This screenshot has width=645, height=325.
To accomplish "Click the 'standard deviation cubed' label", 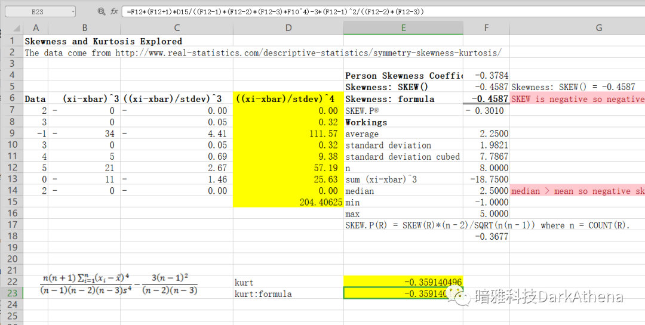I will tap(403, 157).
